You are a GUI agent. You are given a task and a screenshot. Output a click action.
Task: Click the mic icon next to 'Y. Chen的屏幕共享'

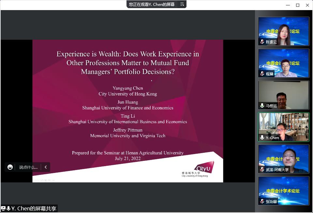[x=8, y=209]
